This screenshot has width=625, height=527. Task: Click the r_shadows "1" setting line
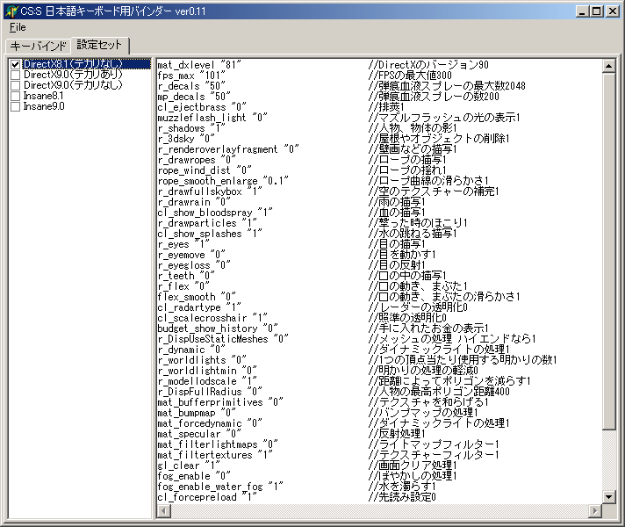coord(192,128)
